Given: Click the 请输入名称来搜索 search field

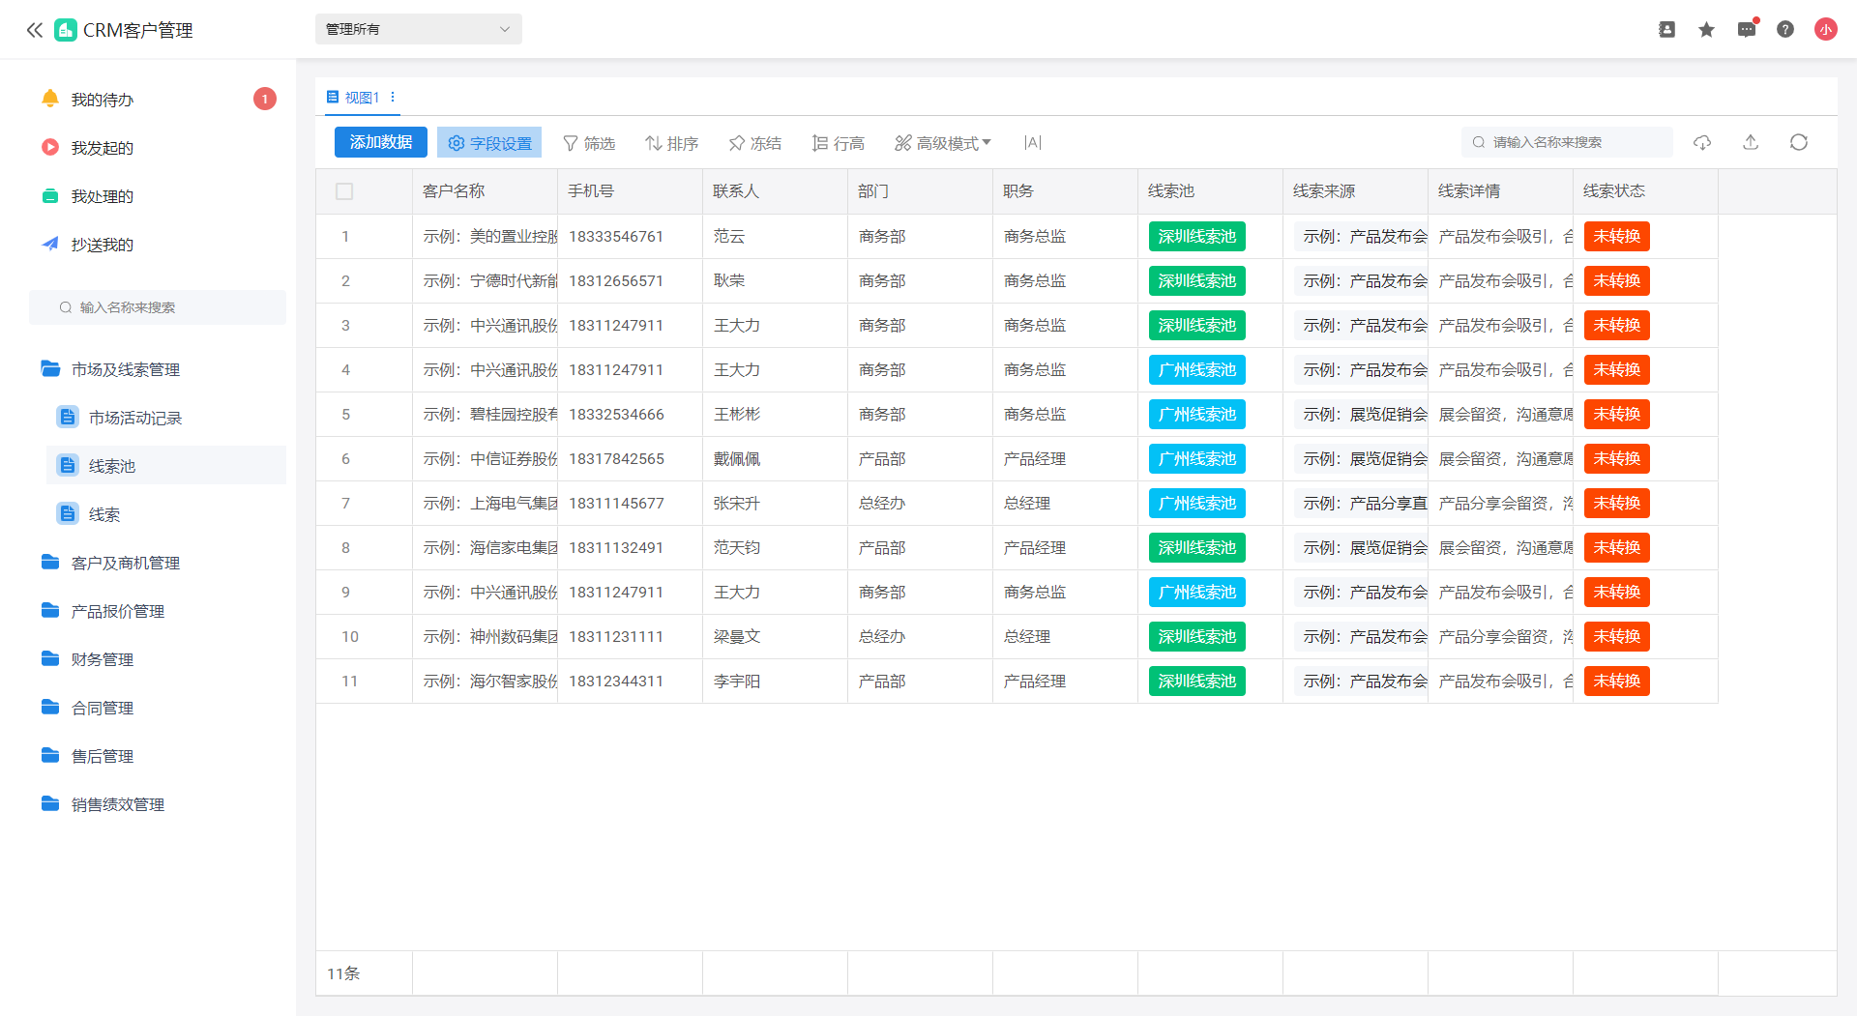Looking at the screenshot, I should 1572,142.
